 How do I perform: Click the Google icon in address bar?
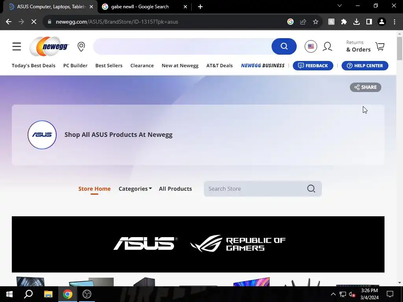point(290,22)
